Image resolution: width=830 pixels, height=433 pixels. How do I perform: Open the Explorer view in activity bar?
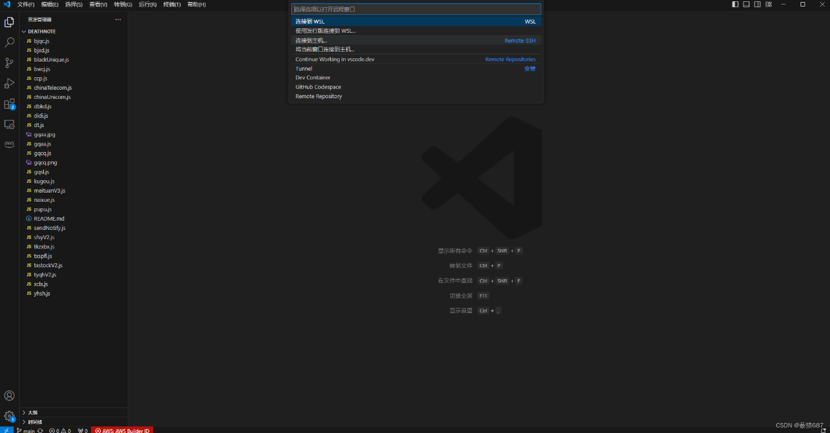[x=9, y=22]
